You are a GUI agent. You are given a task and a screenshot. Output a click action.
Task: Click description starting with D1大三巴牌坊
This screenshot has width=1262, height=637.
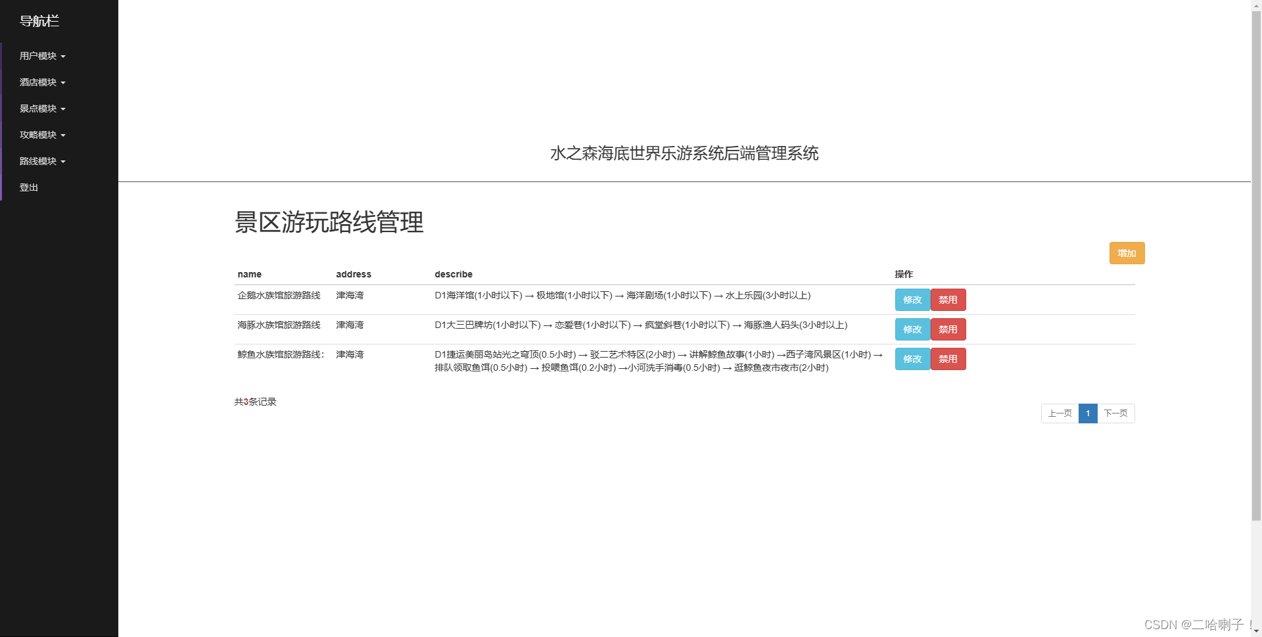click(641, 325)
